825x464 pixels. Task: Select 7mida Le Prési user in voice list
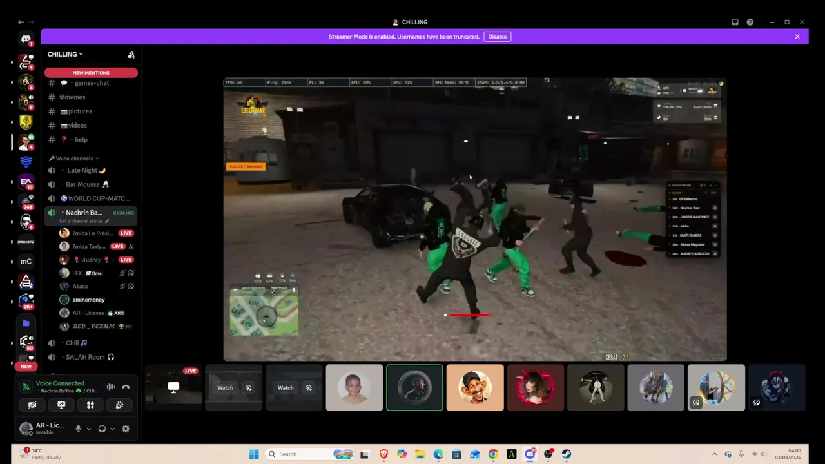coord(97,233)
